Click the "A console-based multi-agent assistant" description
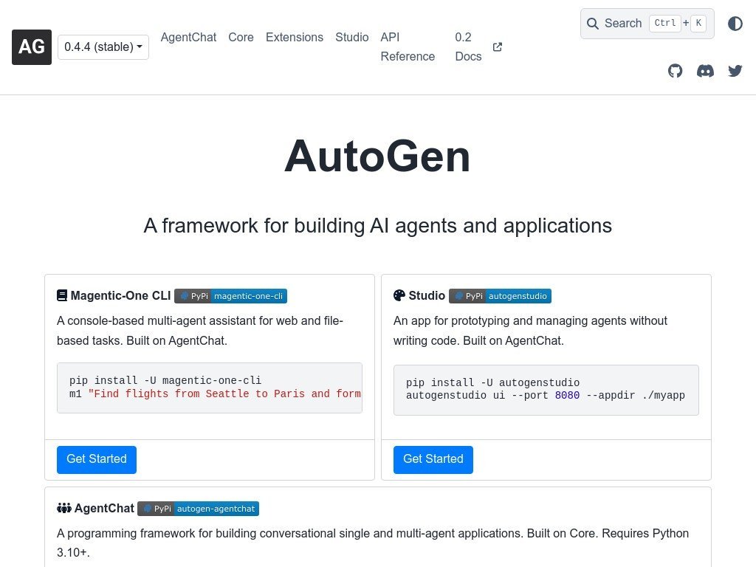Screen dimensions: 756x567 pos(200,331)
